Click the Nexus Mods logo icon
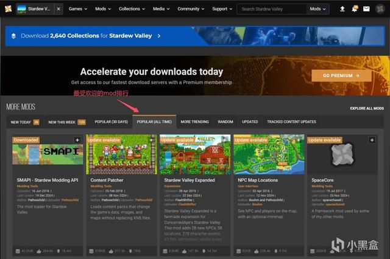This screenshot has width=390, height=259. pos(8,9)
